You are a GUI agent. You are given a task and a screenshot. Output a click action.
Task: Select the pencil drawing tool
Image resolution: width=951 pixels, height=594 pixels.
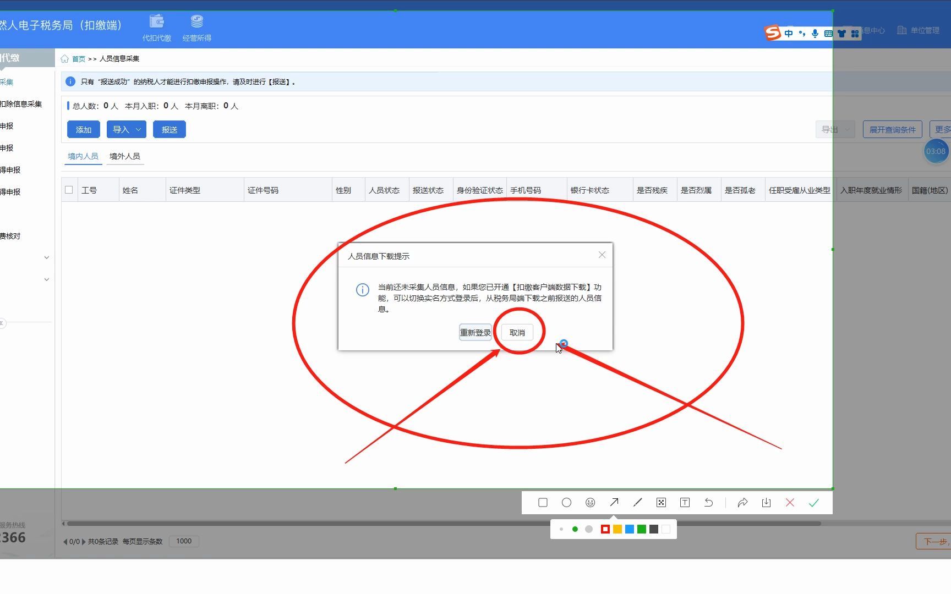coord(637,502)
